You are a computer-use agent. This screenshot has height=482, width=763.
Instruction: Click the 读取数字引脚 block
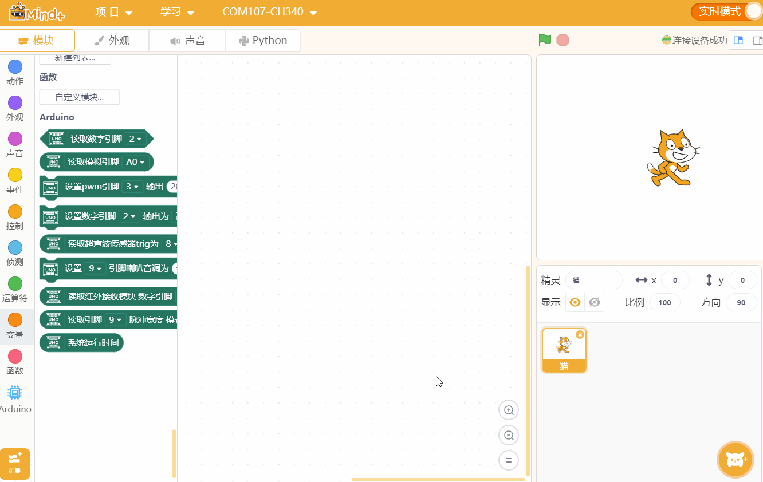tap(97, 139)
